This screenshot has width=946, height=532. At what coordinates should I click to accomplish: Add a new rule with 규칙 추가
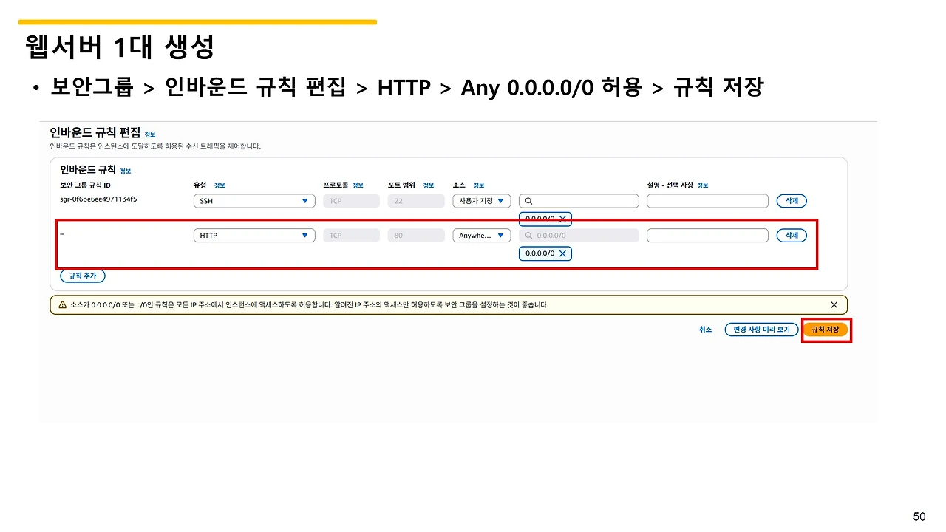[83, 276]
